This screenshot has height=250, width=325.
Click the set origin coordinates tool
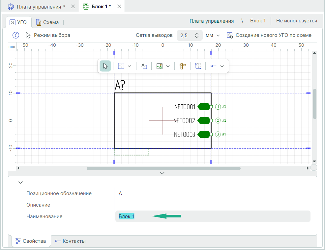(x=198, y=66)
